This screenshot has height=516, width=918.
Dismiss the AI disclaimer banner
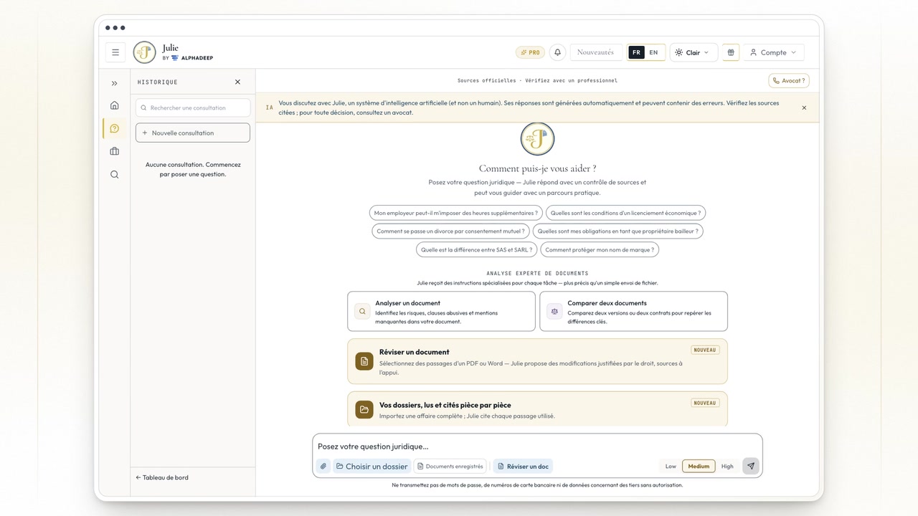point(804,107)
